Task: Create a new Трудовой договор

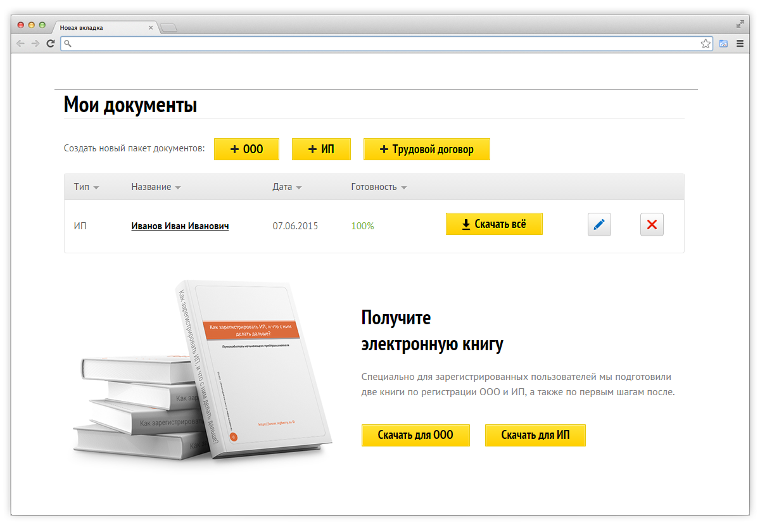Action: tap(426, 149)
